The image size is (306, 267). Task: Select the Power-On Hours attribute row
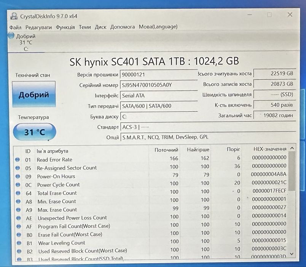(151, 175)
